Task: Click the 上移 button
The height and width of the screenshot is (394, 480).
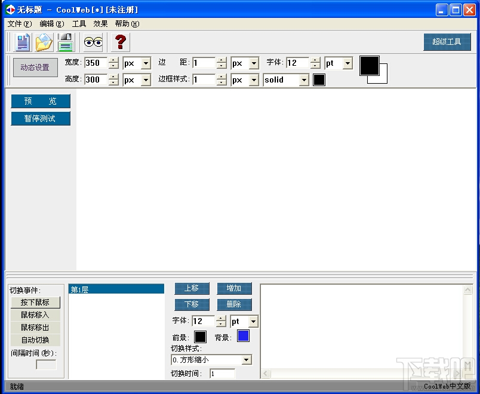Action: (x=192, y=288)
